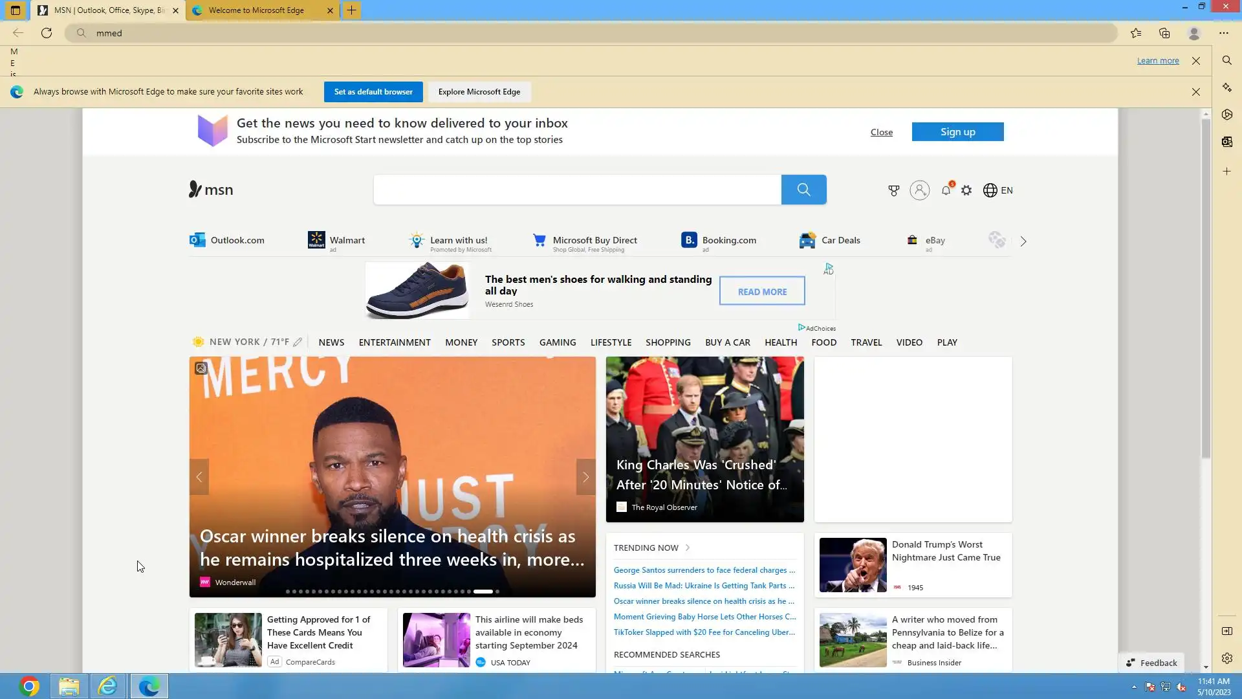
Task: Open the MSN rewards trophy icon
Action: point(893,190)
